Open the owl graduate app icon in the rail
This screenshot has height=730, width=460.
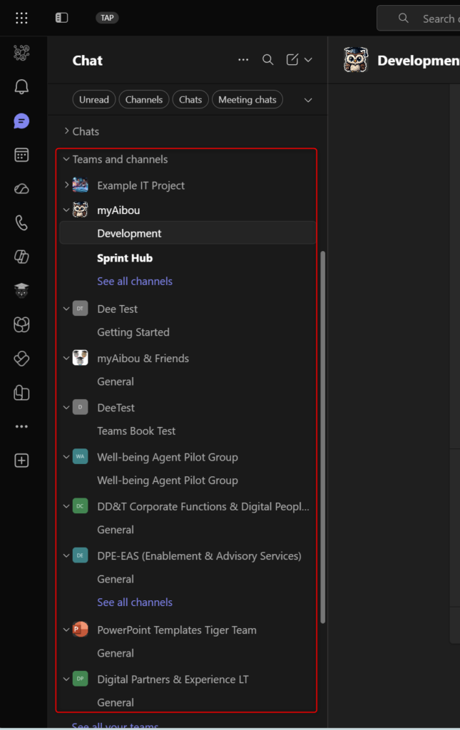21,291
